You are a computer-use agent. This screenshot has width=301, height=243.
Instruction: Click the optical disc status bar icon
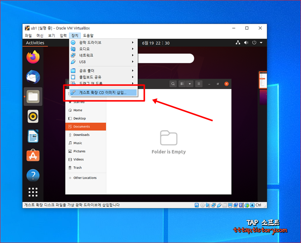pyautogui.click(x=202, y=205)
